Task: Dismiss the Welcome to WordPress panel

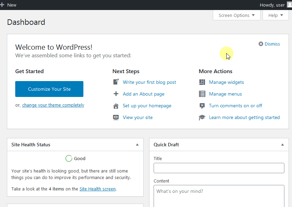Action: (x=269, y=44)
